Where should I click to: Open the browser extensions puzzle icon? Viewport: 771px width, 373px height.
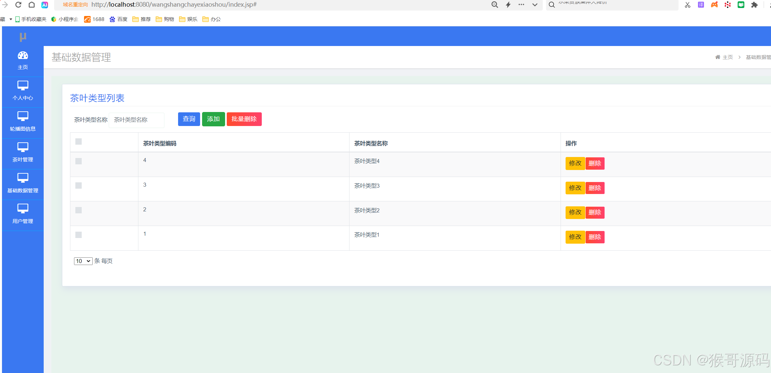click(754, 5)
